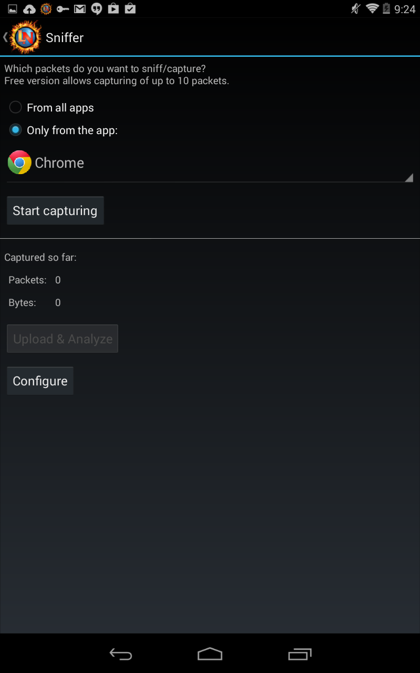Screen dimensions: 420x673
Task: Select the 'From all apps' radio button
Action: [x=16, y=107]
